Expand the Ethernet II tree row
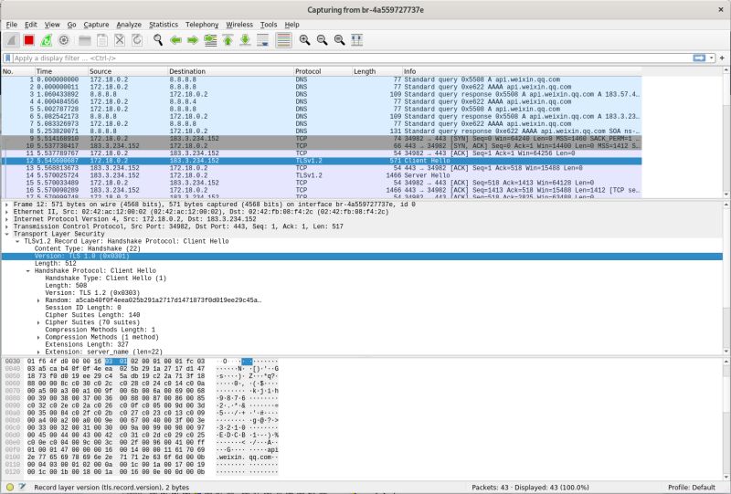The image size is (731, 494). tap(7, 212)
